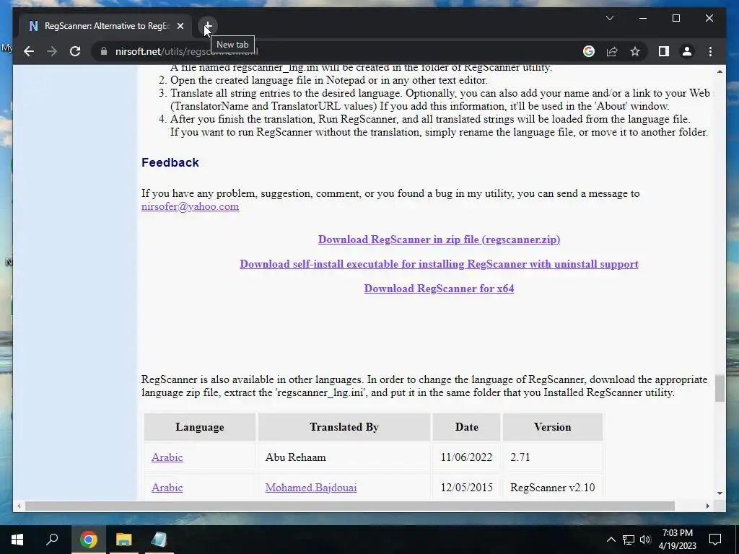Open the network tray icon
The image size is (739, 554).
(629, 540)
